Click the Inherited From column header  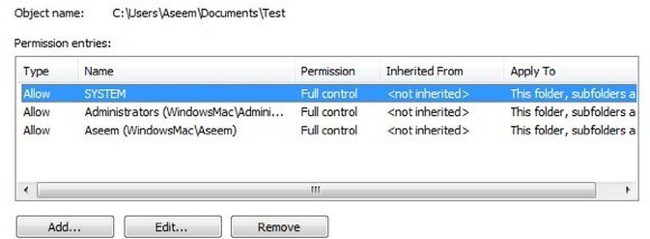(x=442, y=71)
